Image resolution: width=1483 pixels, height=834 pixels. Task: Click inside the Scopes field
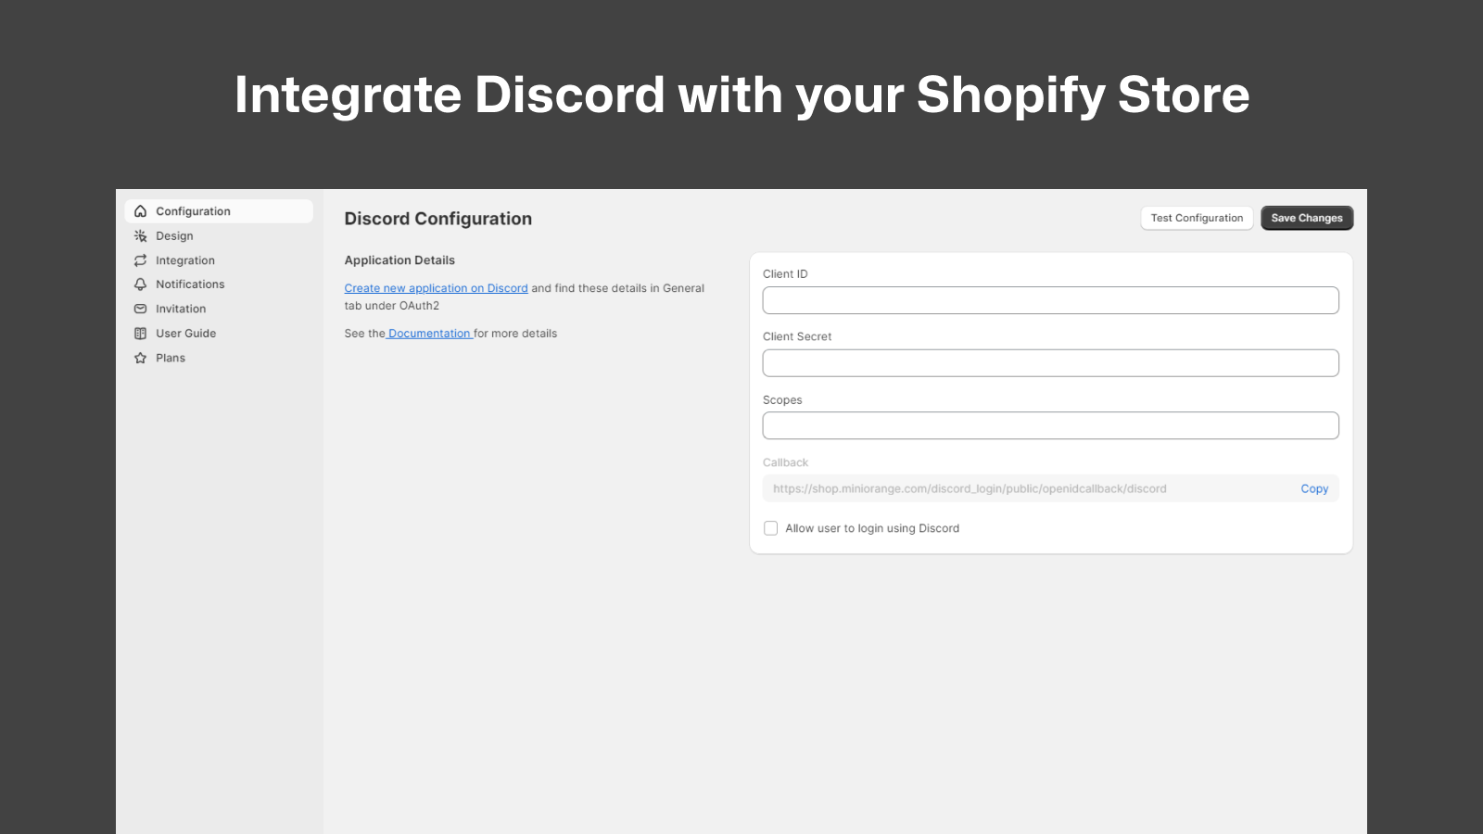point(1050,424)
